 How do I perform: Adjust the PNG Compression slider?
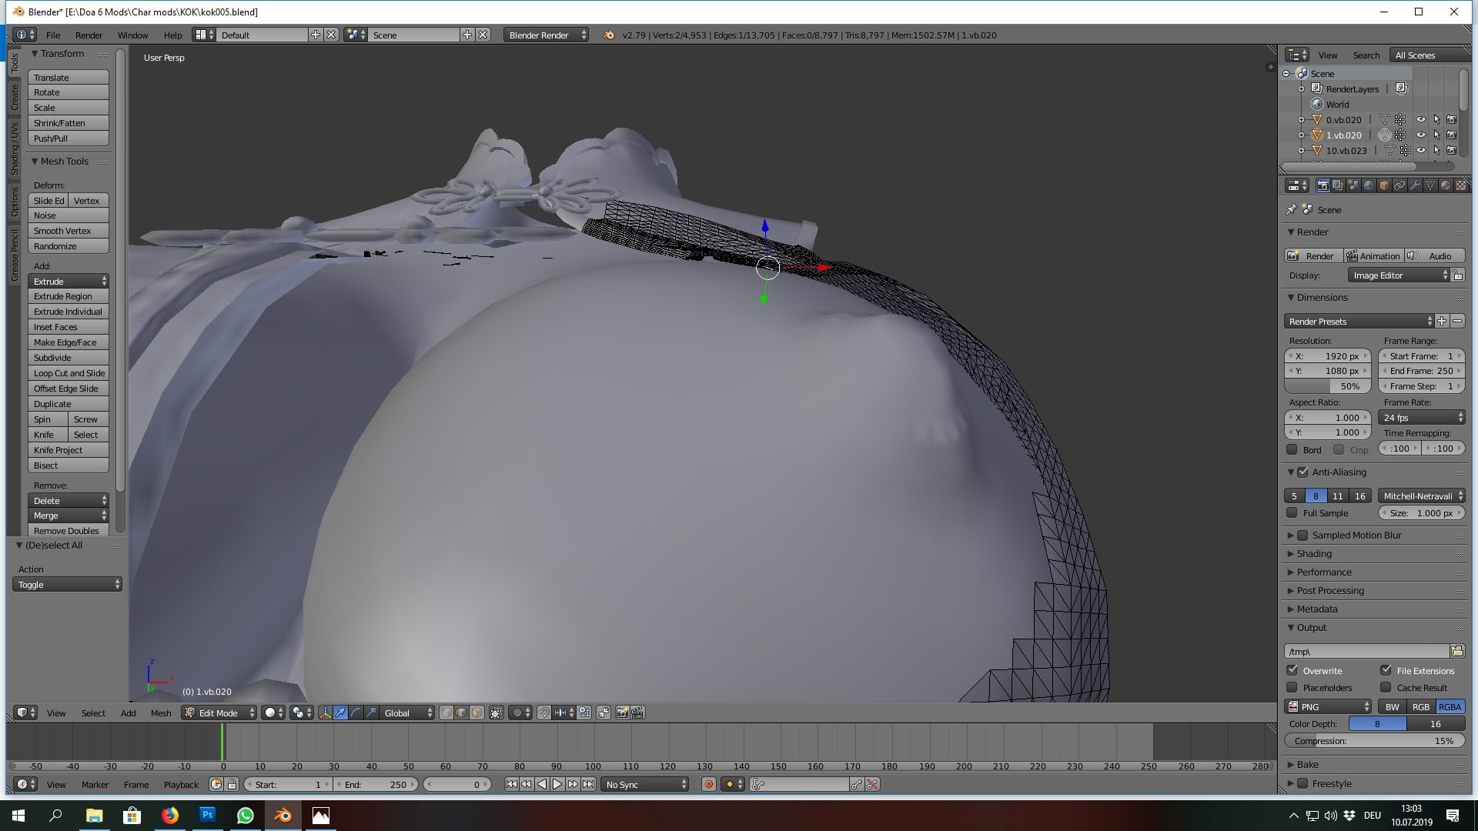1375,741
